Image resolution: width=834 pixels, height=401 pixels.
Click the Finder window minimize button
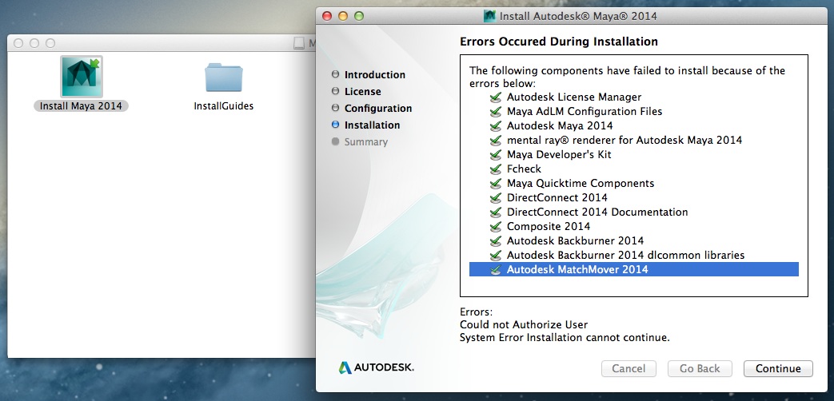pos(34,43)
